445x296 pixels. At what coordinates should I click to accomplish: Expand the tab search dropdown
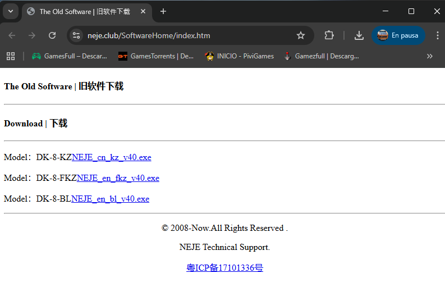[x=11, y=11]
